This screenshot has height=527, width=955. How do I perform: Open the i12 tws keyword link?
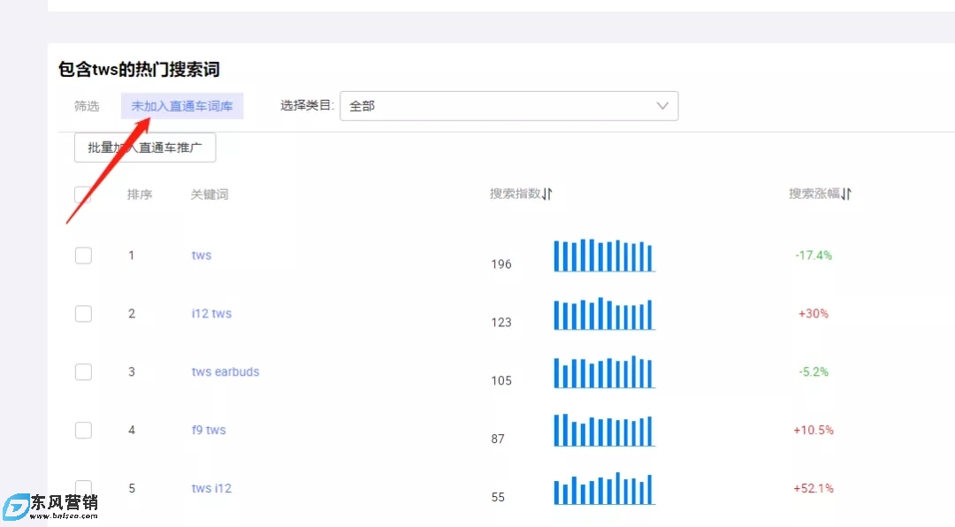211,314
